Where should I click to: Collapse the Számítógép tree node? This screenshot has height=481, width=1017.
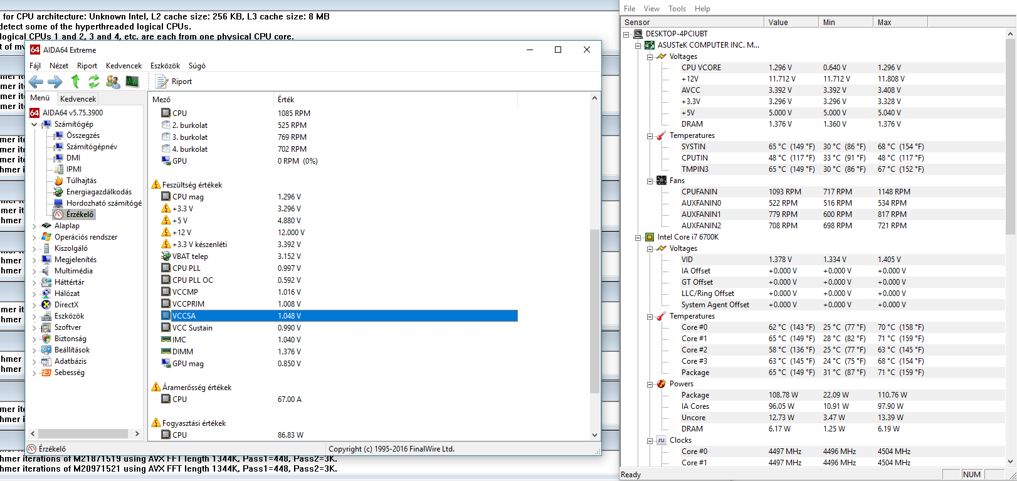tap(34, 124)
